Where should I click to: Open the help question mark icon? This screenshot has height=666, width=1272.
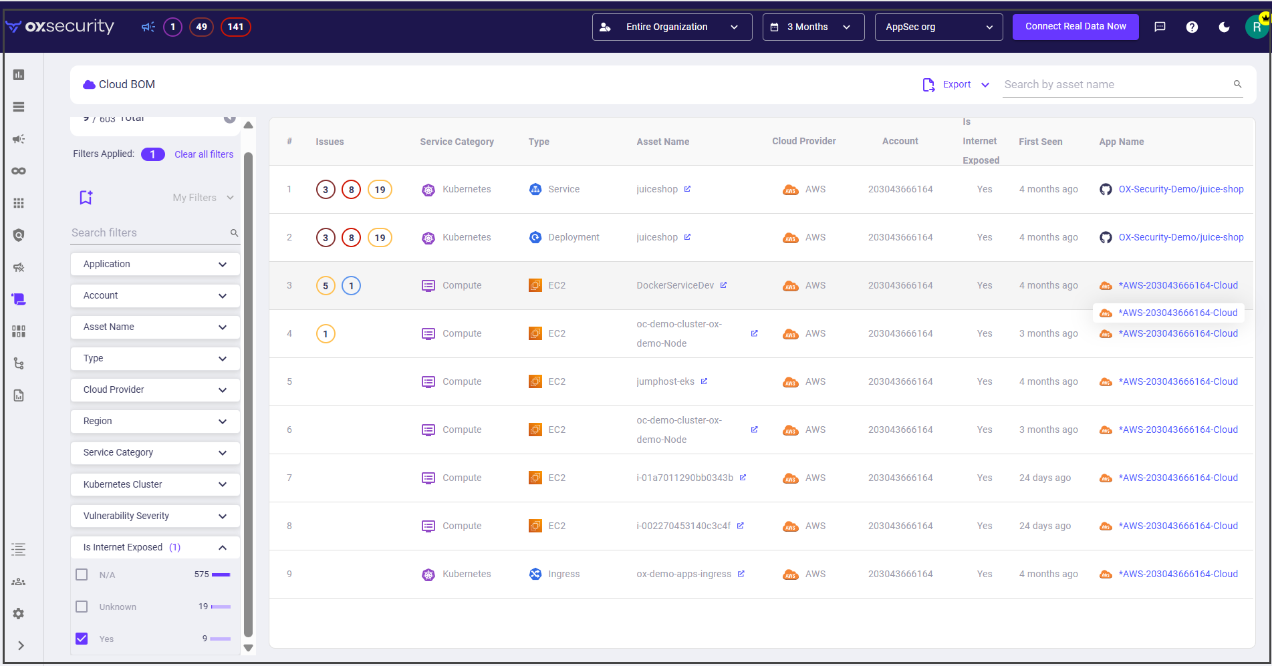1192,27
